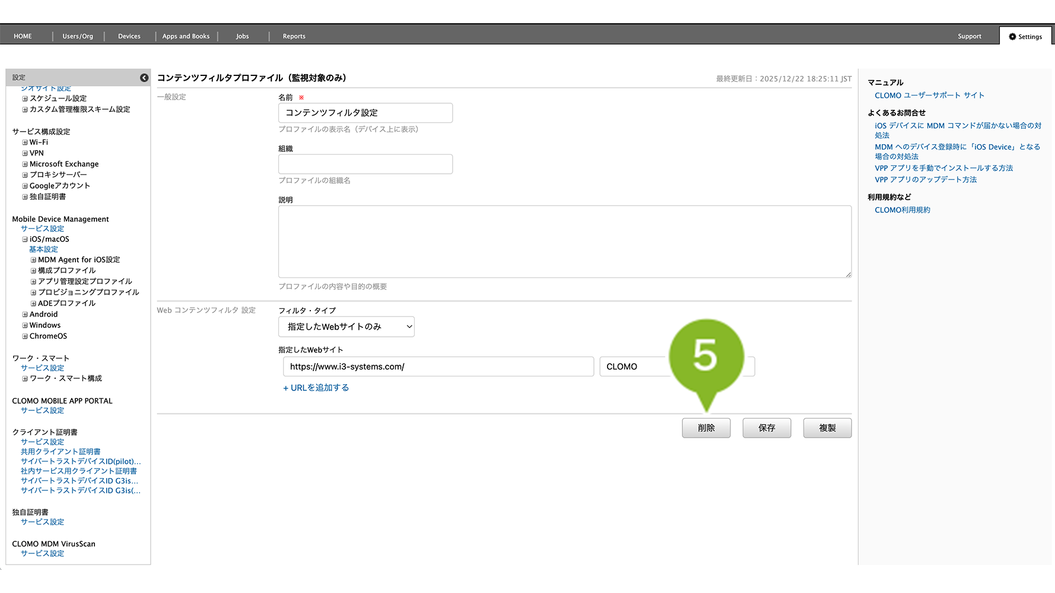Click the 削除 button
The image size is (1055, 593).
(x=706, y=428)
